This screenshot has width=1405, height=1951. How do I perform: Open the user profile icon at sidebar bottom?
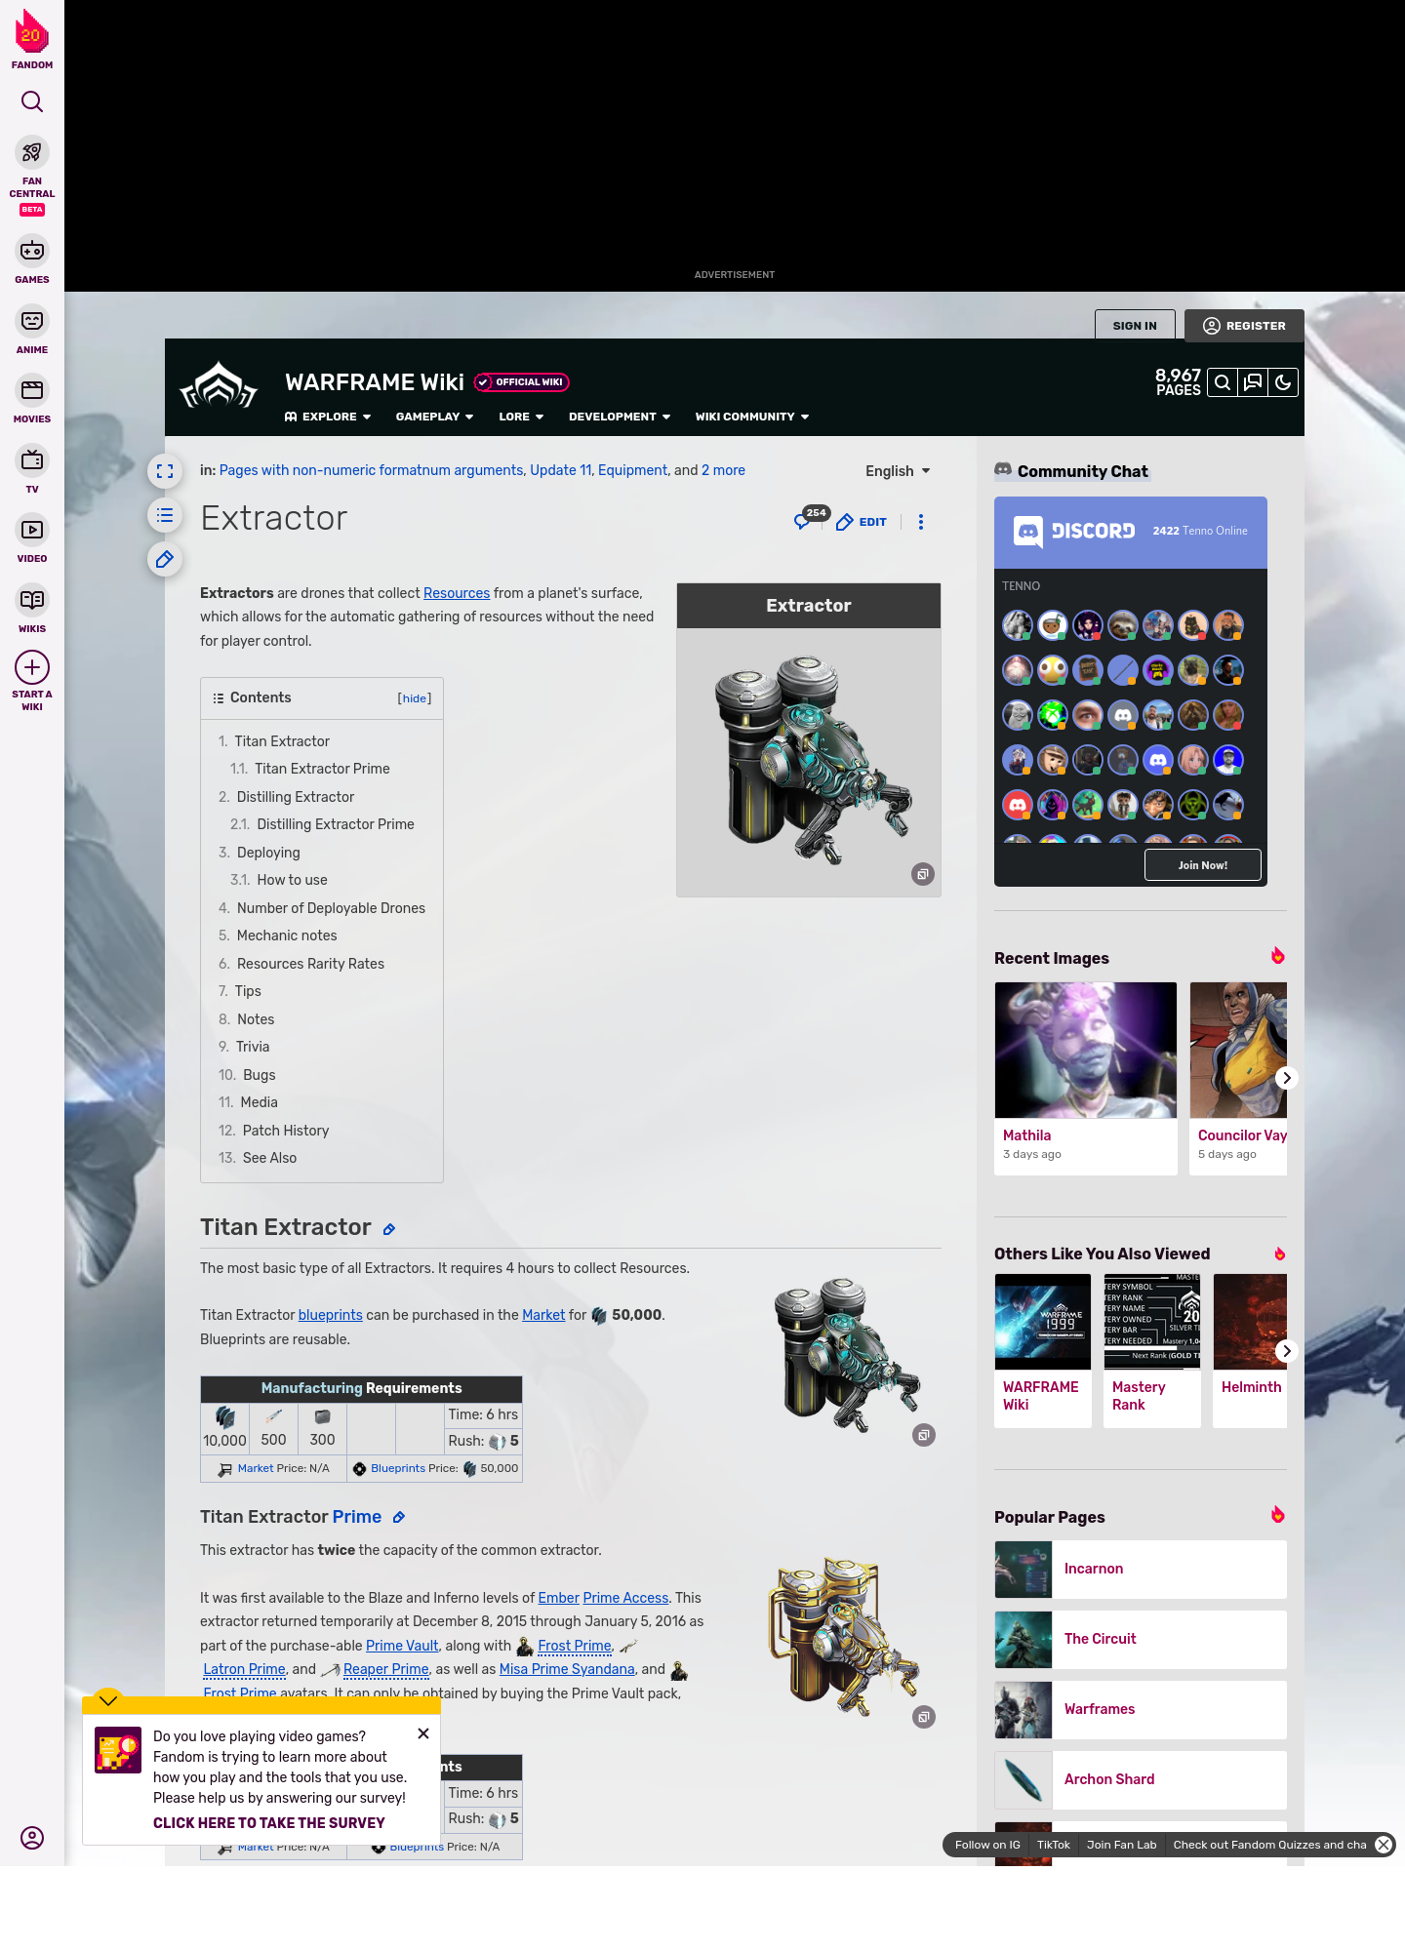pyautogui.click(x=32, y=1838)
